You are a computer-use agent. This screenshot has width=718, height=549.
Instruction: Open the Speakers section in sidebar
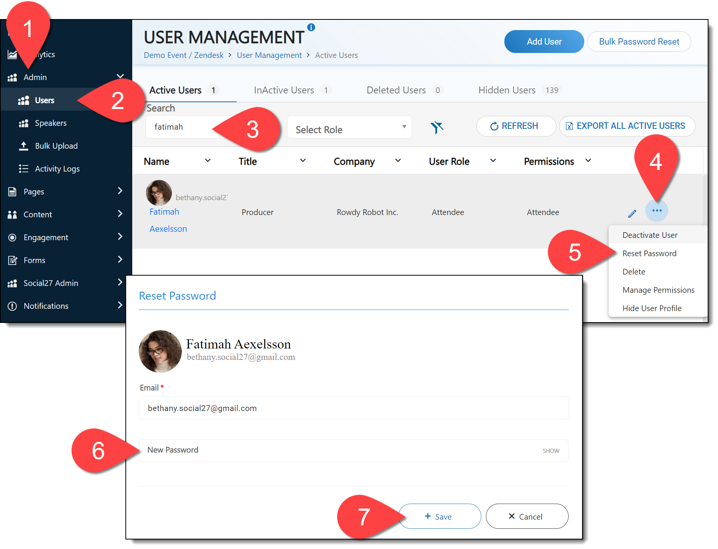[50, 123]
